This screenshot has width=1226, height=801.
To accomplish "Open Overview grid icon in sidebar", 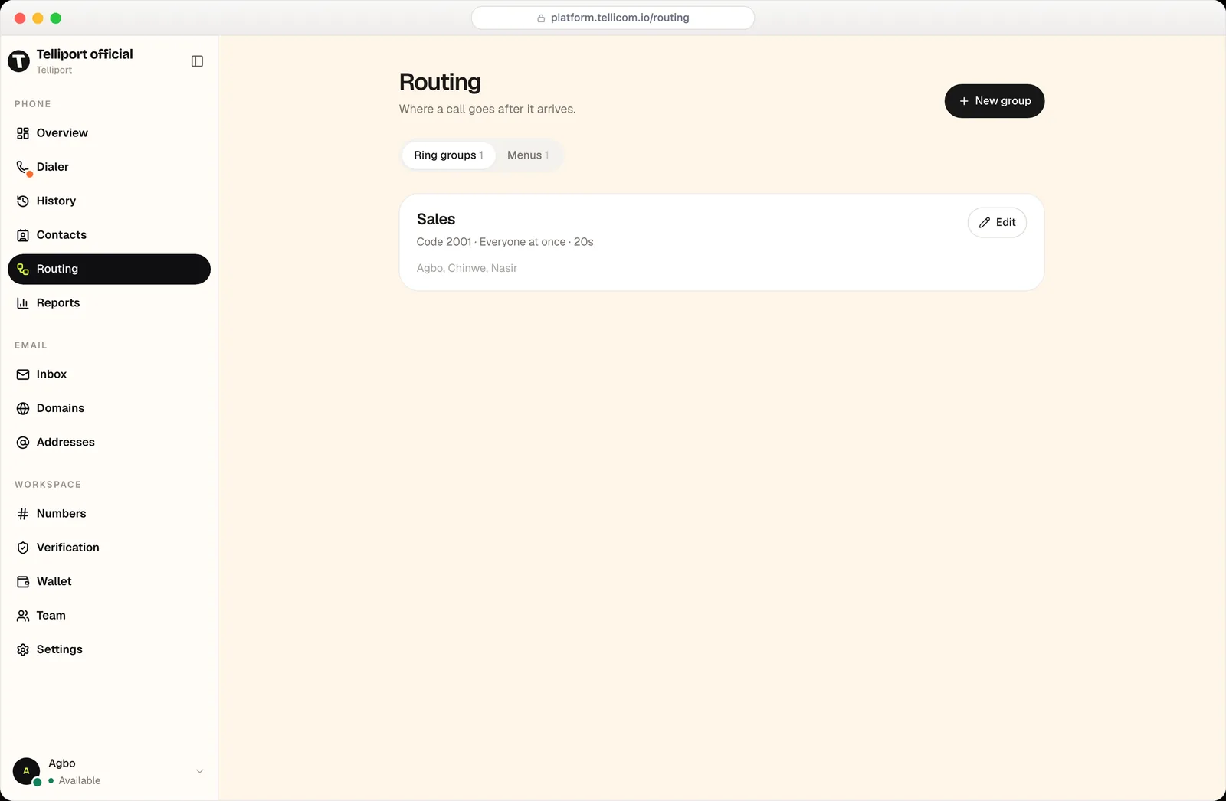I will [x=23, y=133].
